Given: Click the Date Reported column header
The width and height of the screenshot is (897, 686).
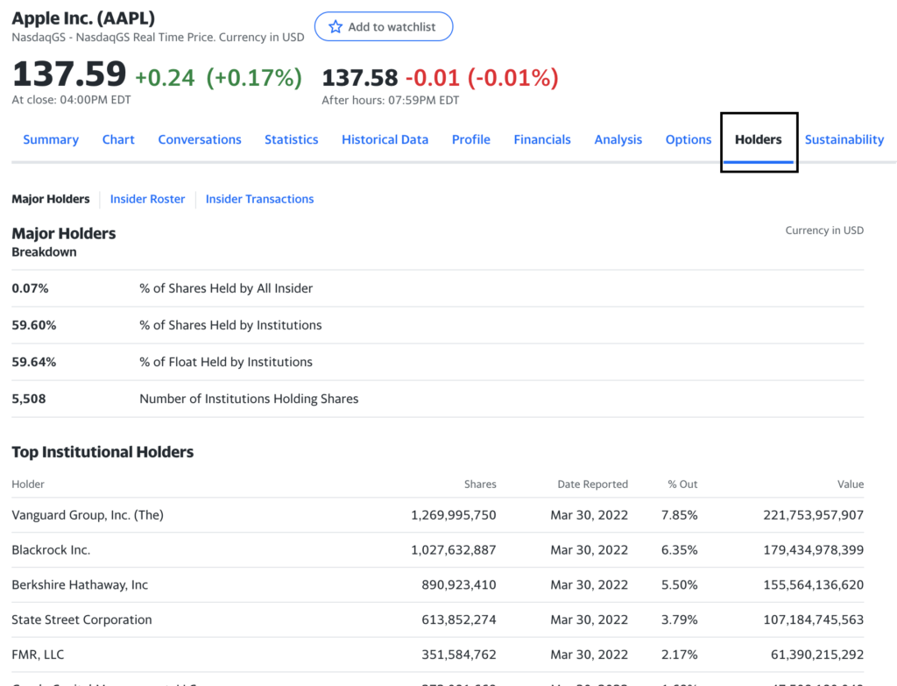Looking at the screenshot, I should click(593, 484).
